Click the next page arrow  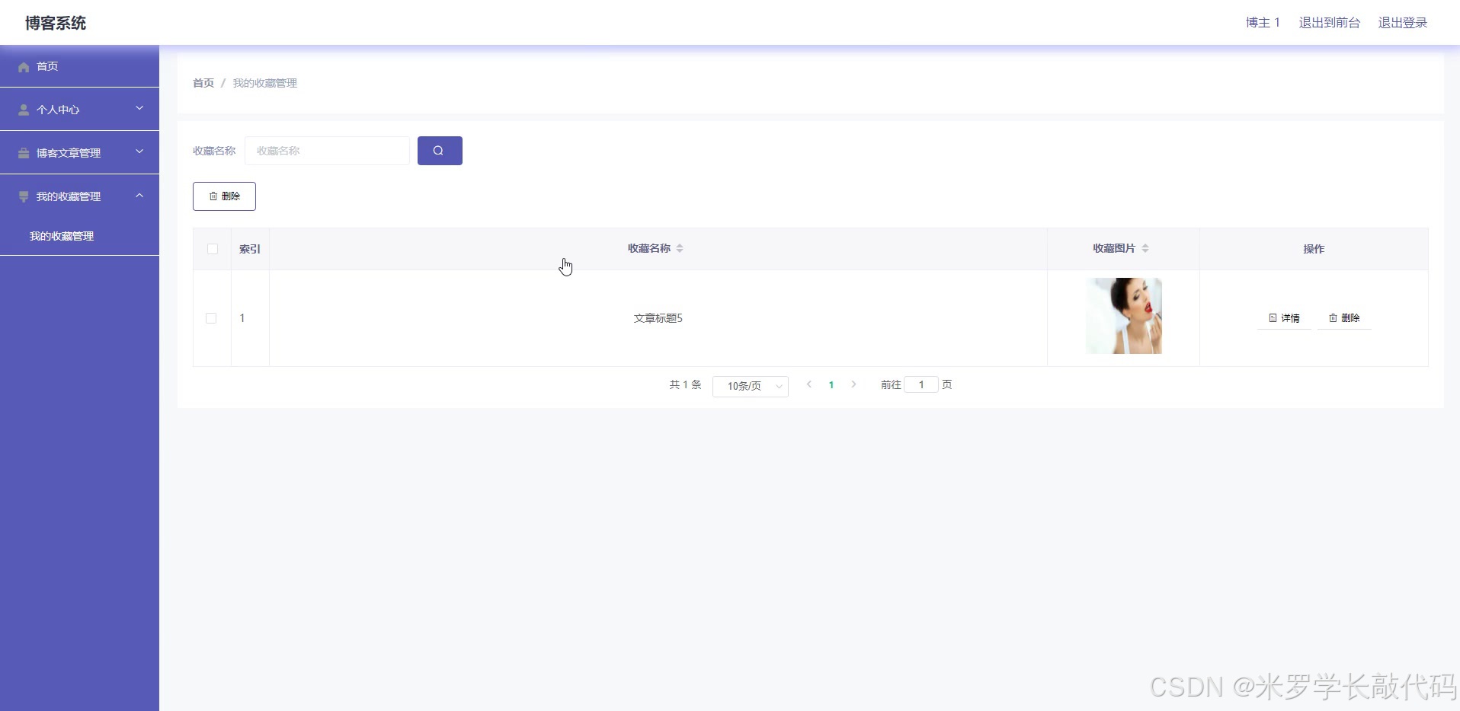tap(853, 384)
